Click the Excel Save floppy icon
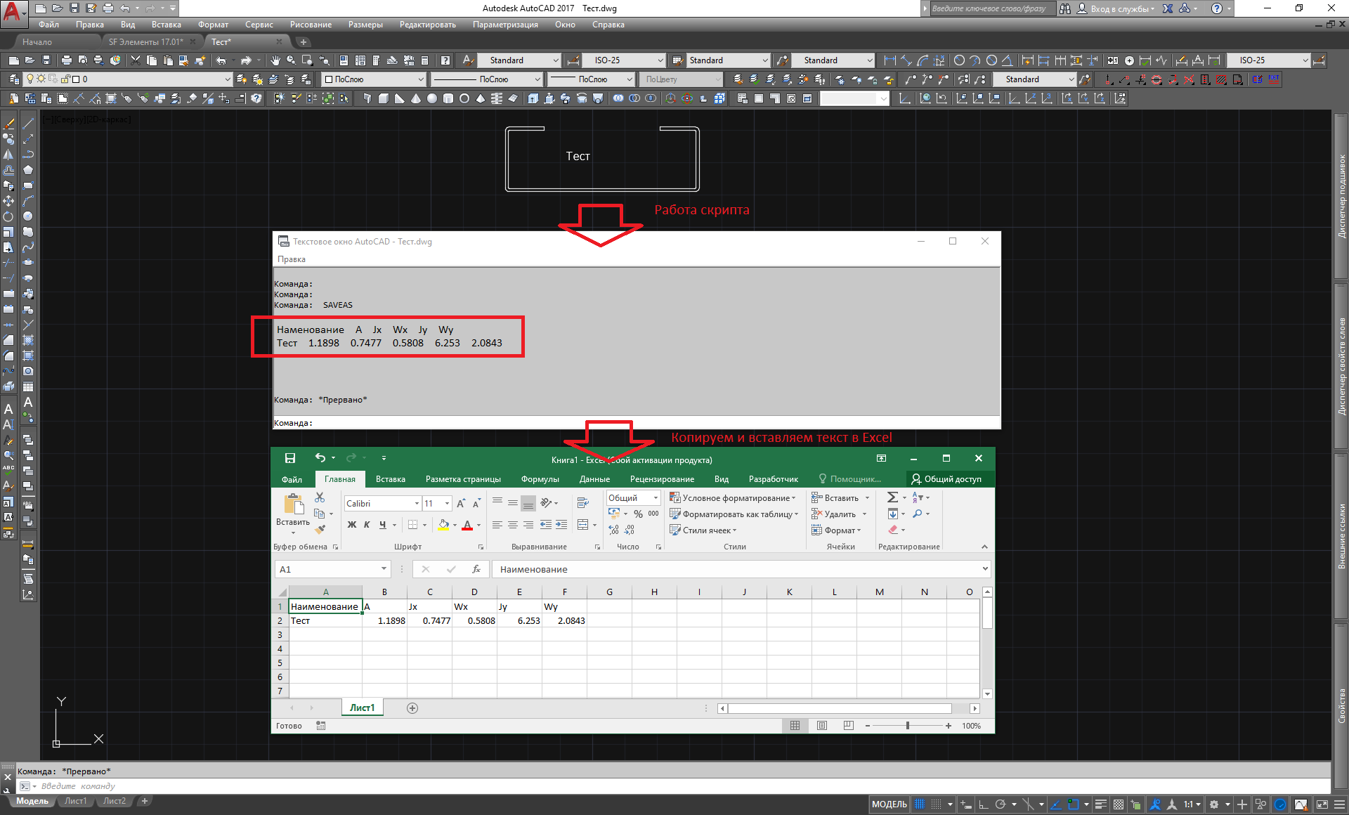Viewport: 1349px width, 815px height. click(x=289, y=458)
